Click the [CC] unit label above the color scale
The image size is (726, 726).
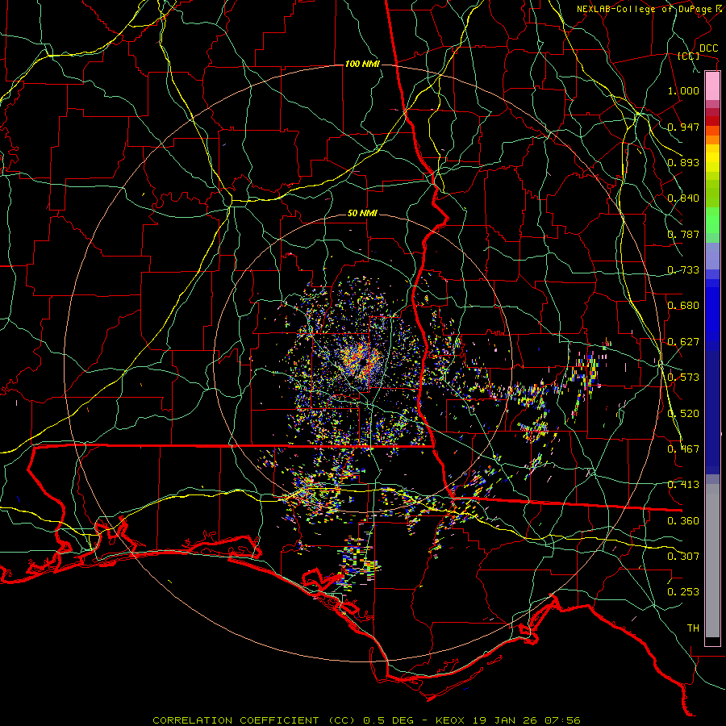[x=689, y=56]
